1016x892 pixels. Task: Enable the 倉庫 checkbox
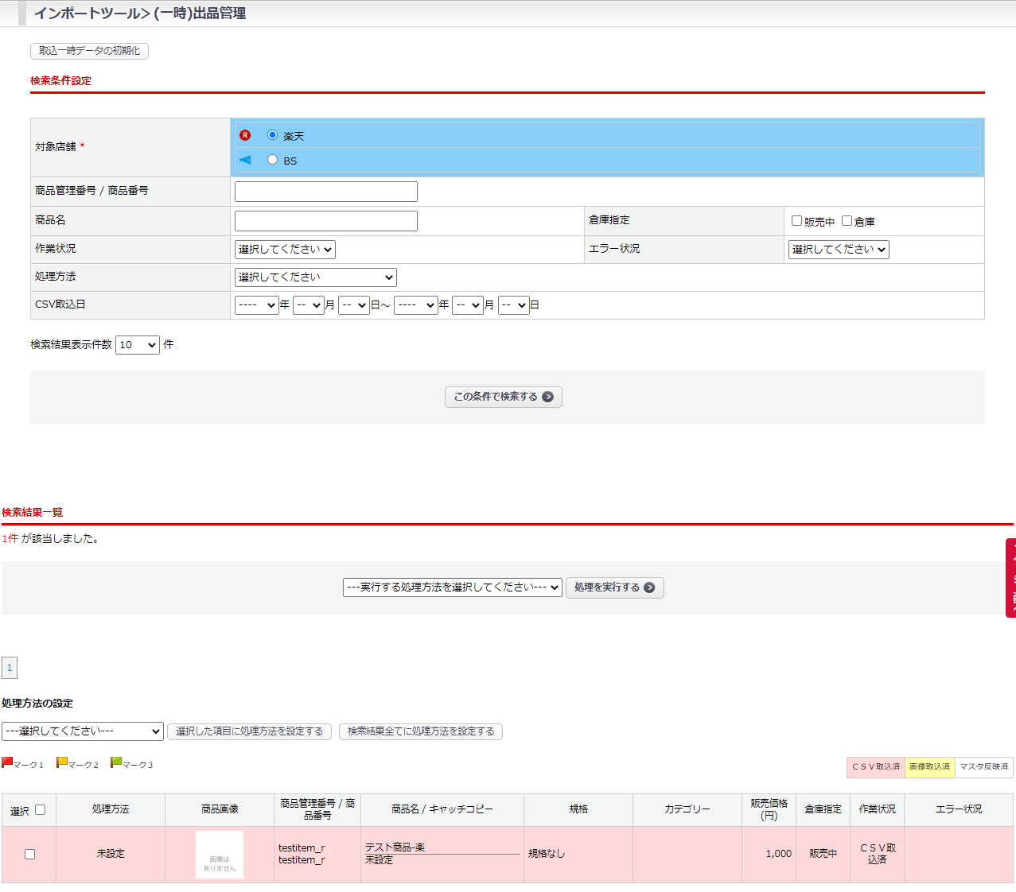(847, 221)
